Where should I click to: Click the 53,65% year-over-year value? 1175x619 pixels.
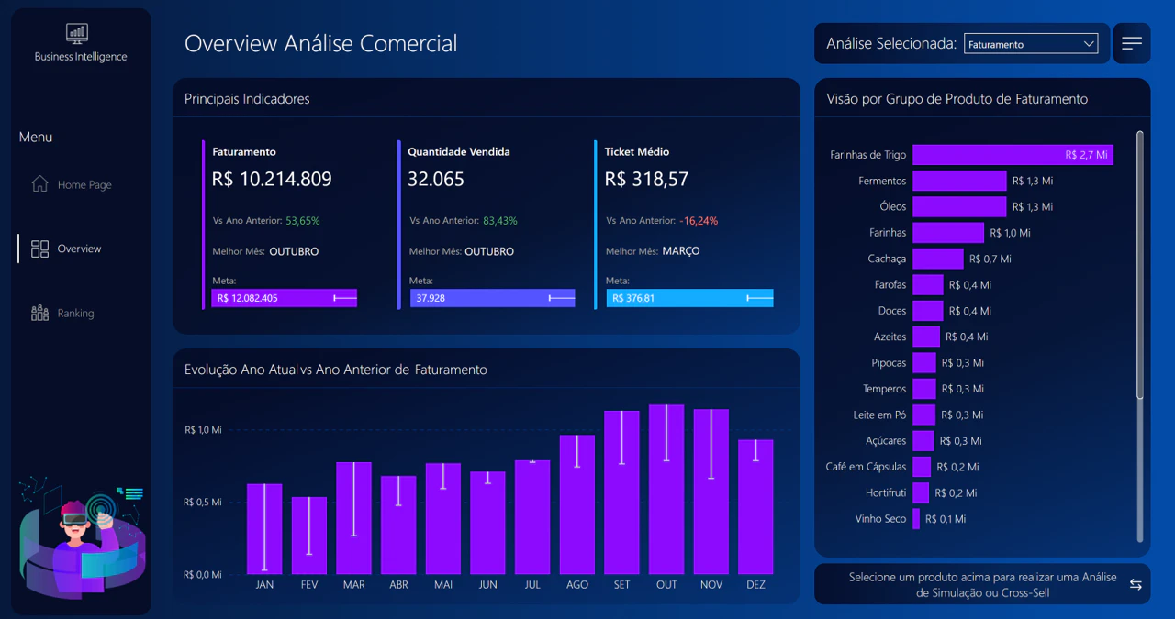(303, 221)
